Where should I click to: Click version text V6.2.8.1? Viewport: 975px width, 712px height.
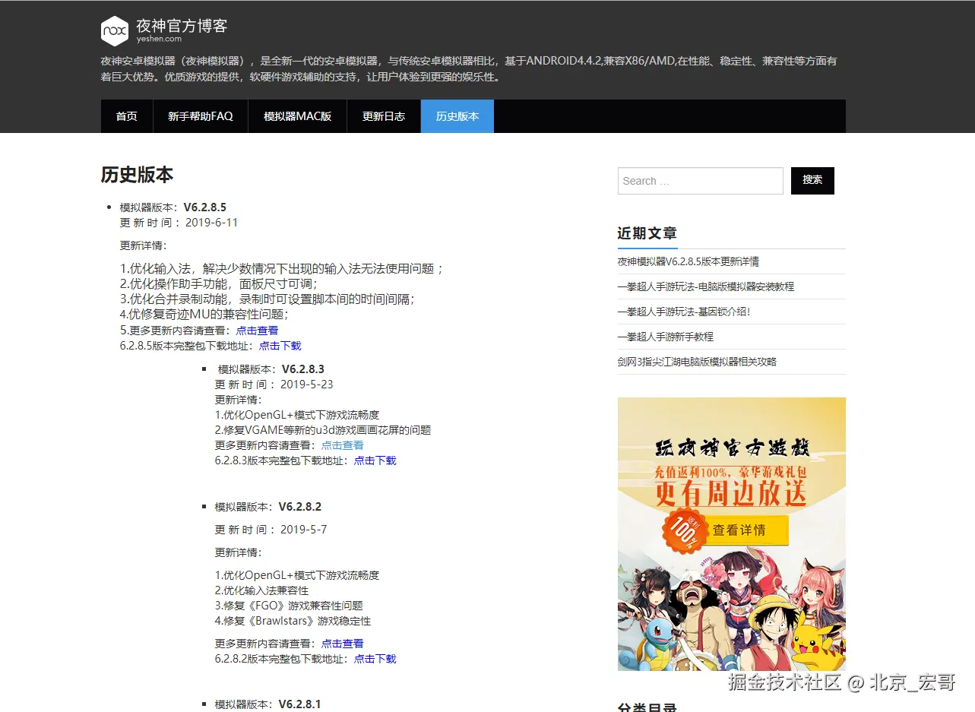coord(299,704)
